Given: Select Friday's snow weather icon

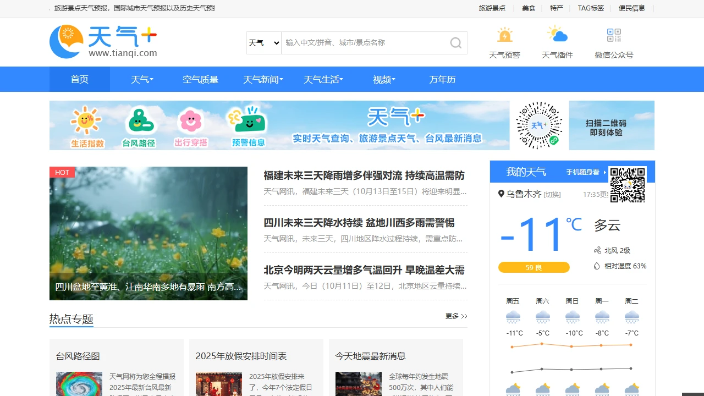Looking at the screenshot, I should pyautogui.click(x=513, y=316).
